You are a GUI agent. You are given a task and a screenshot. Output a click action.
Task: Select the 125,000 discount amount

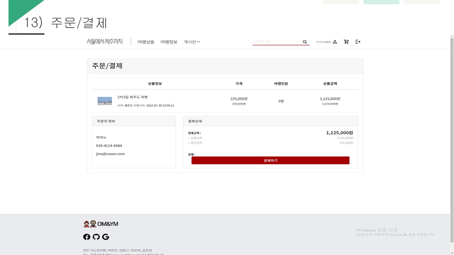(x=346, y=143)
